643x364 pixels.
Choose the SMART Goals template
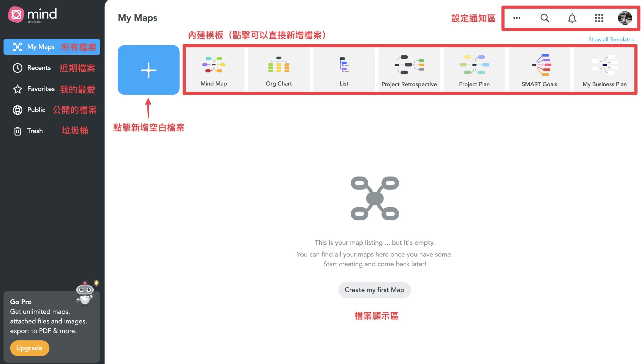tap(539, 70)
